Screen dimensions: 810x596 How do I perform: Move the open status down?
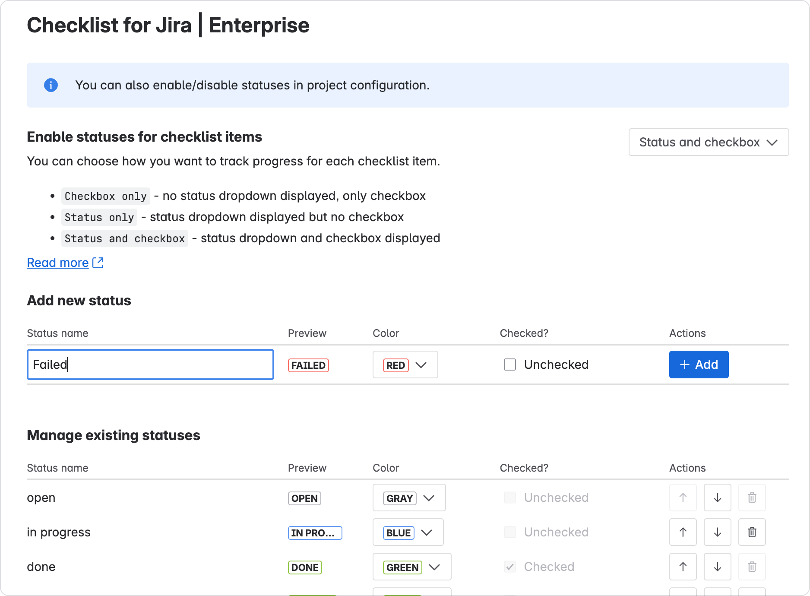tap(718, 498)
